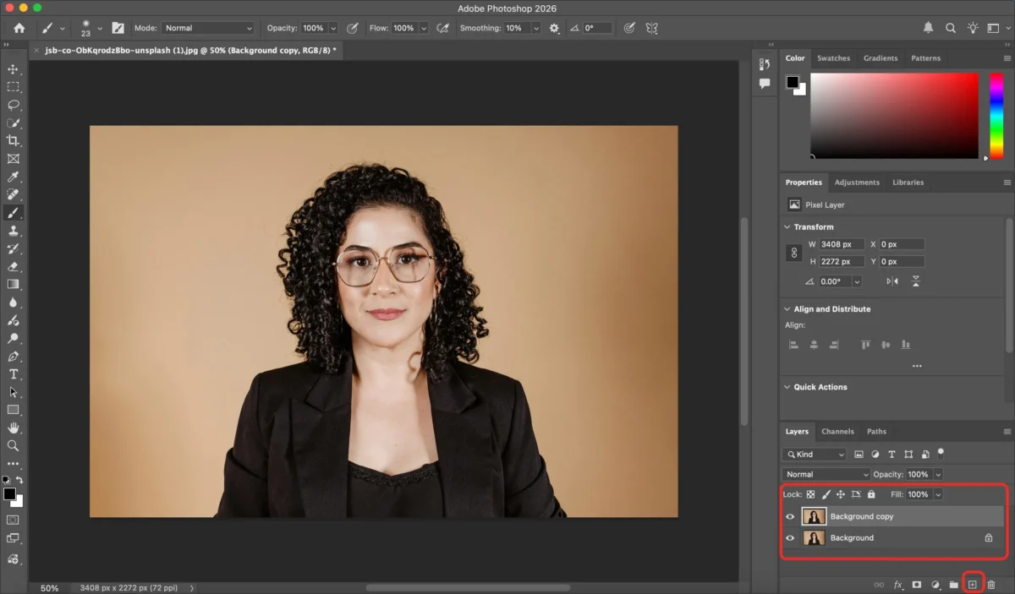
Task: Open the Adjustments tab in Properties
Action: [x=857, y=182]
